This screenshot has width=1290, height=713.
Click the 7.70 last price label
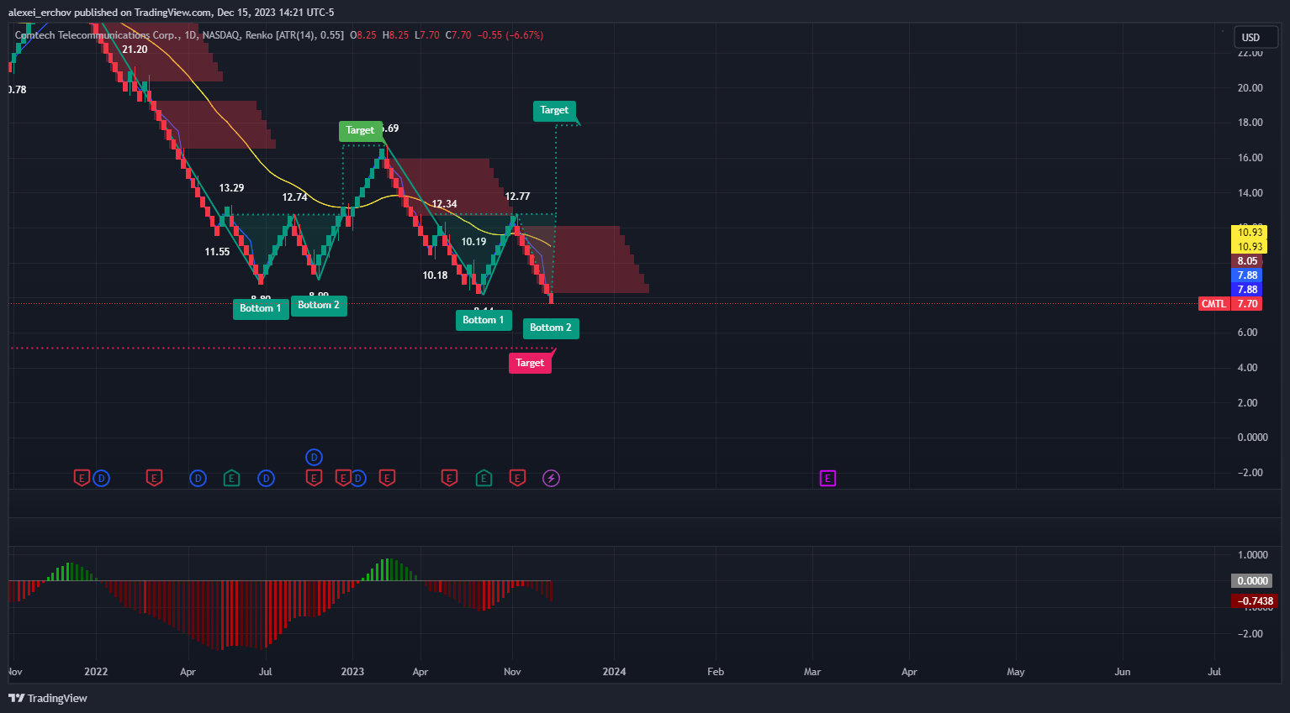pyautogui.click(x=1247, y=304)
